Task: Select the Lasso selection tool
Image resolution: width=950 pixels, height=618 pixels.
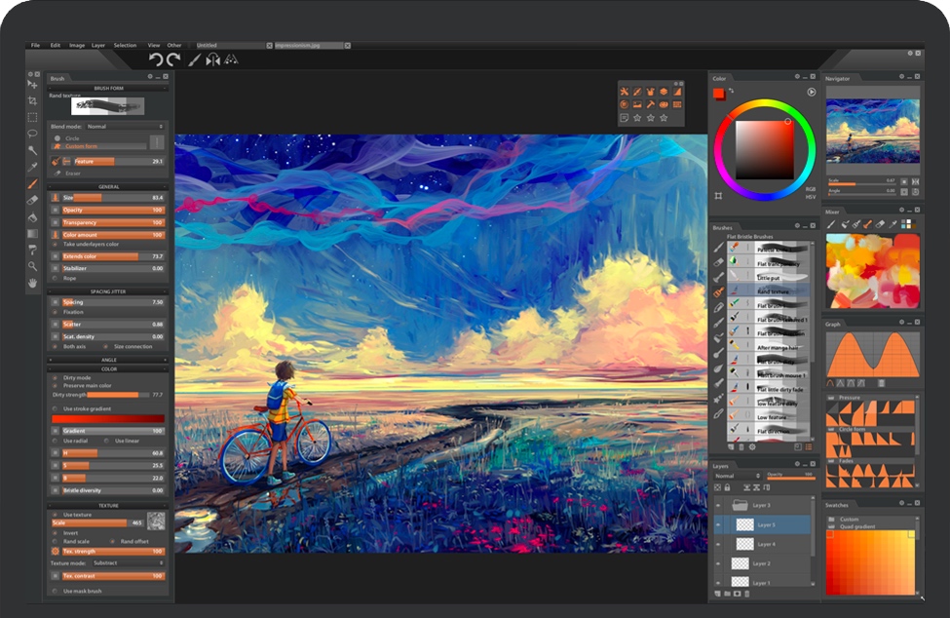Action: [x=32, y=134]
